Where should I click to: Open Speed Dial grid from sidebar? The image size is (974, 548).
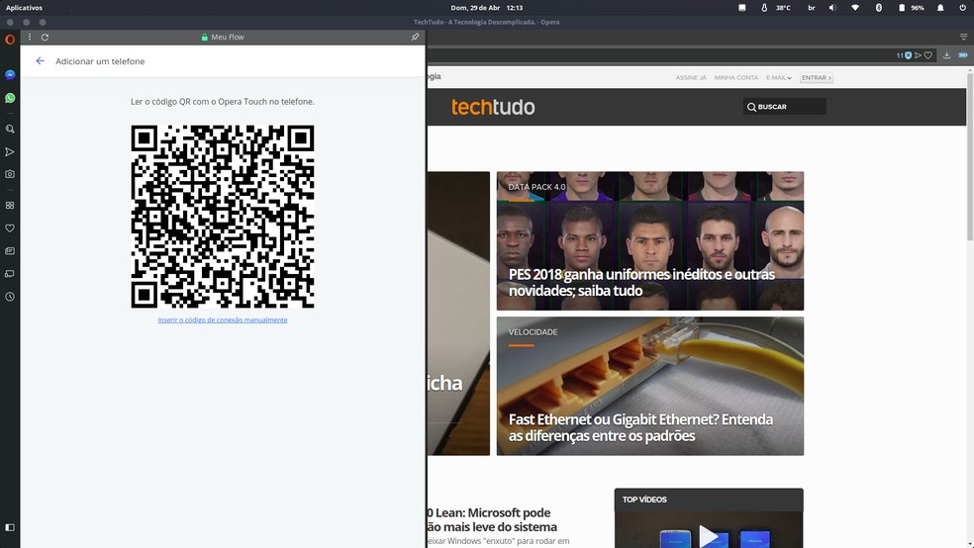coord(10,205)
